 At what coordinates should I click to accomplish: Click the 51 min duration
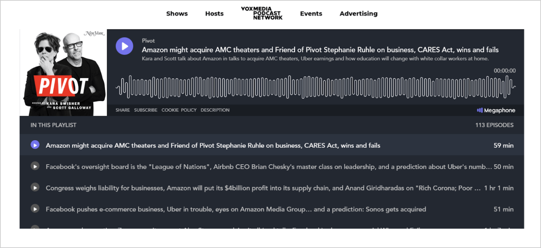click(504, 209)
